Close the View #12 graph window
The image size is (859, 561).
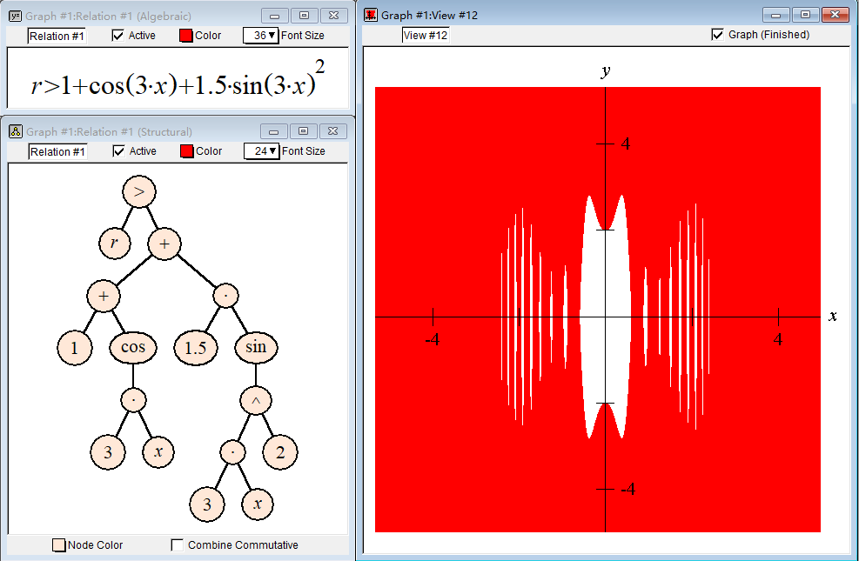click(836, 15)
